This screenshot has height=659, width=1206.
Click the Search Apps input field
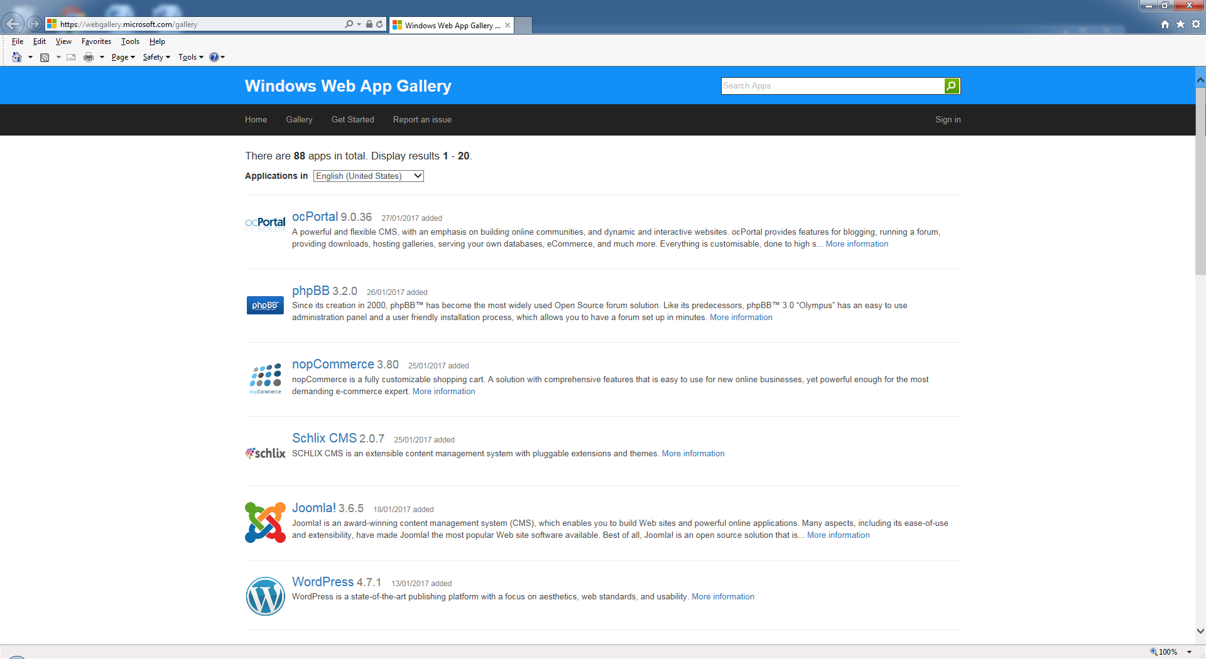point(833,86)
